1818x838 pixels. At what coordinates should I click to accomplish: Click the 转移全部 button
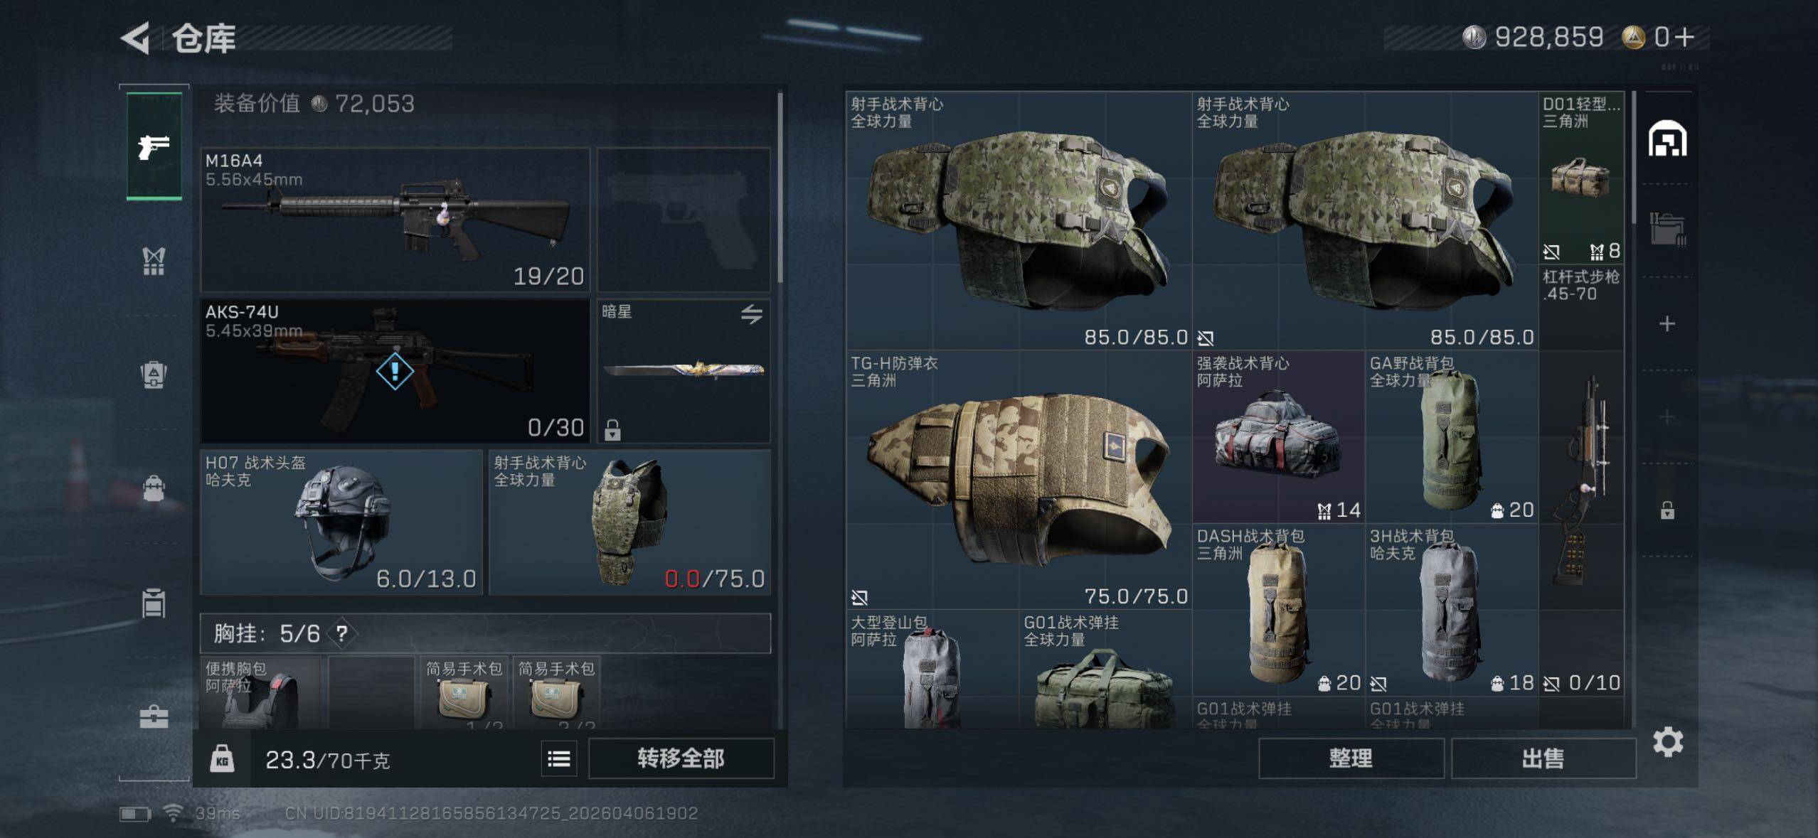coord(681,758)
